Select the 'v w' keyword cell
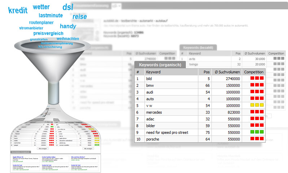 [x=149, y=106]
